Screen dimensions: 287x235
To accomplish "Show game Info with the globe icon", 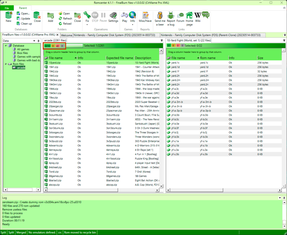I will (133, 15).
